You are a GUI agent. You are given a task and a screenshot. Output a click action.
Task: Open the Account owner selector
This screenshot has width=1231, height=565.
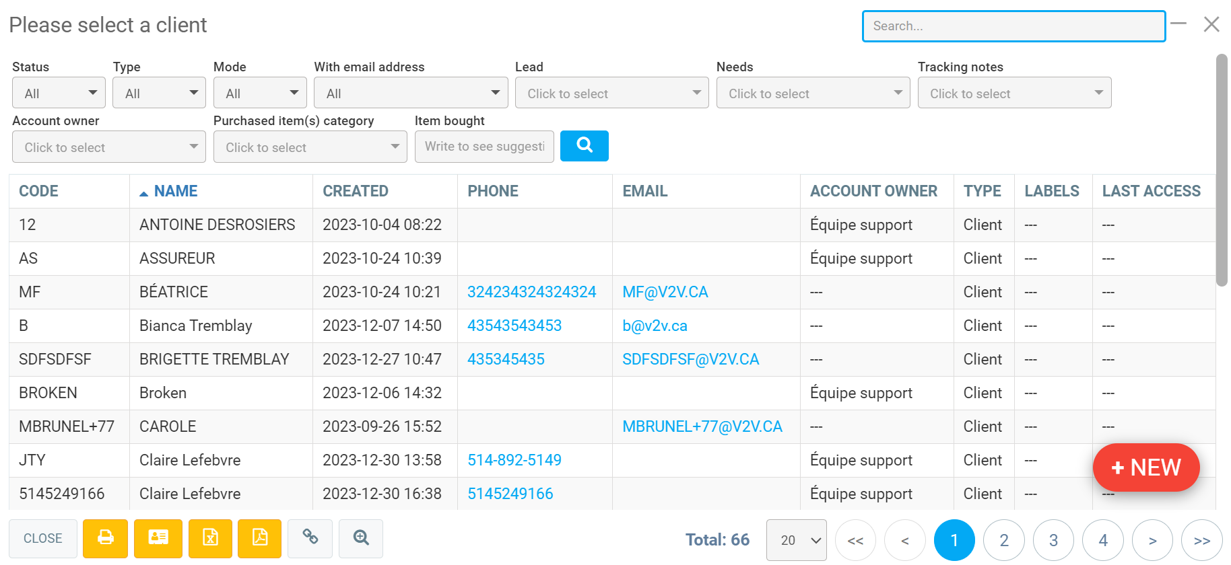coord(109,147)
